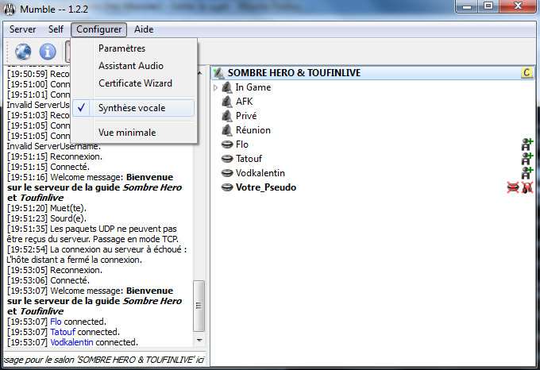Click the yellow C comment icon on root channel
This screenshot has height=370, width=540.
[526, 72]
